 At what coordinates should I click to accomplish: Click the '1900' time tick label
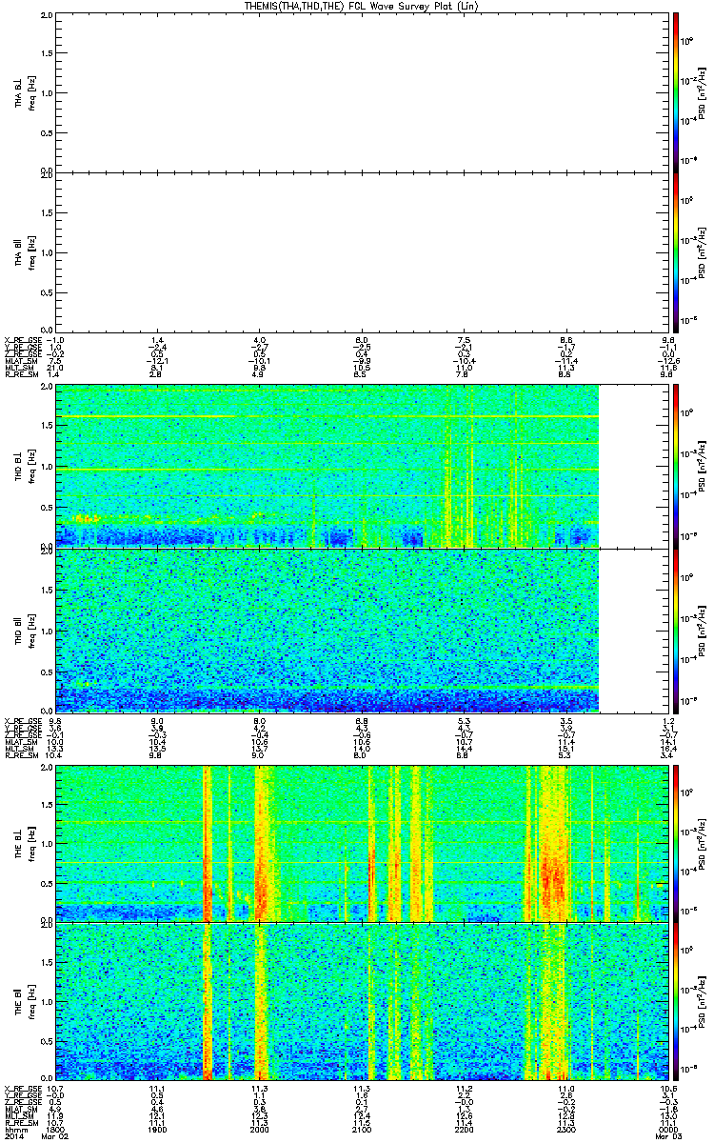pos(158,1129)
